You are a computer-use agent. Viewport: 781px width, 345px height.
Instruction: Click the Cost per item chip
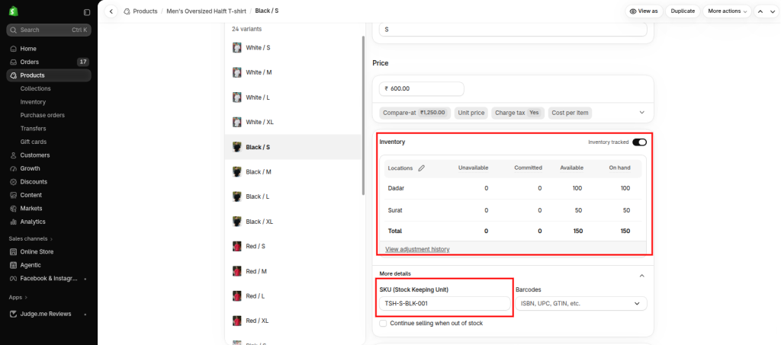coord(570,113)
